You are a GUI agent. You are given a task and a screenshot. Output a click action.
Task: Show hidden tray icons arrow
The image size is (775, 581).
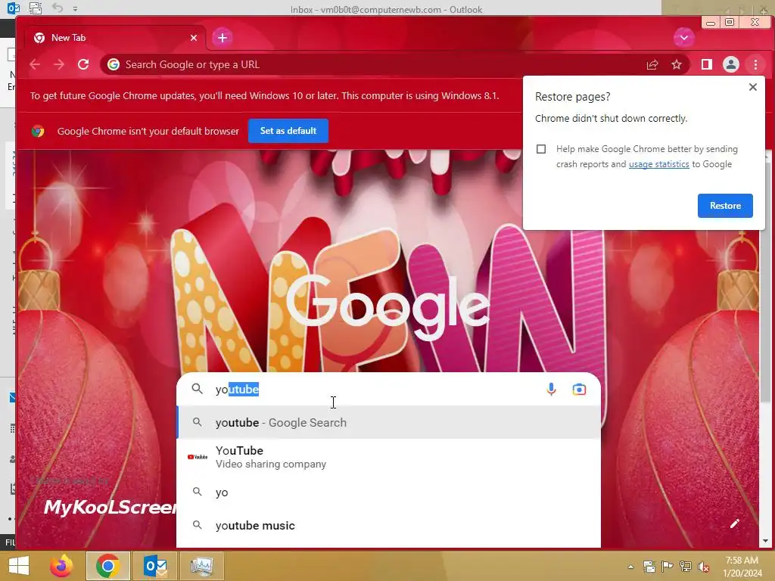[x=630, y=567]
